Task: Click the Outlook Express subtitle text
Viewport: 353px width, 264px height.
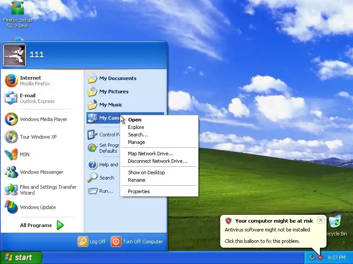Action: click(x=37, y=101)
